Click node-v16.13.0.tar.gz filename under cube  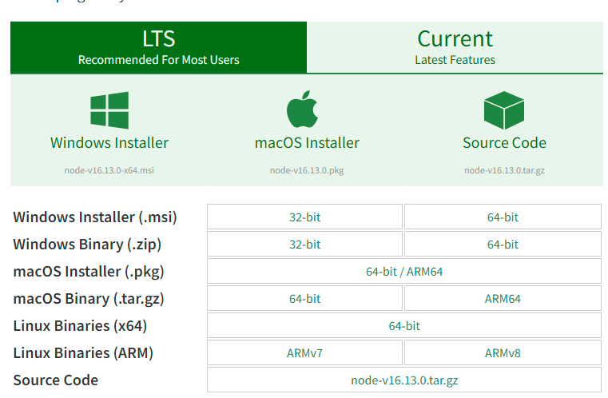coord(504,170)
